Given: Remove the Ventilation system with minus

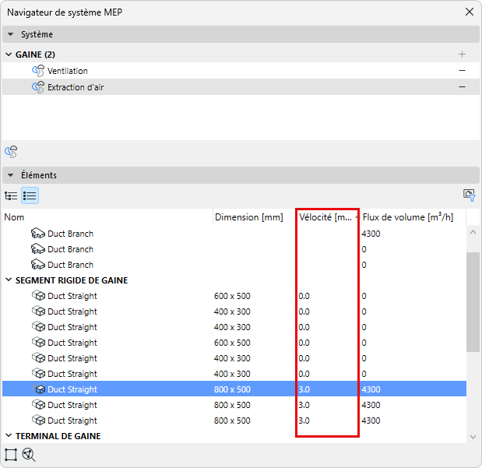Looking at the screenshot, I should (462, 71).
